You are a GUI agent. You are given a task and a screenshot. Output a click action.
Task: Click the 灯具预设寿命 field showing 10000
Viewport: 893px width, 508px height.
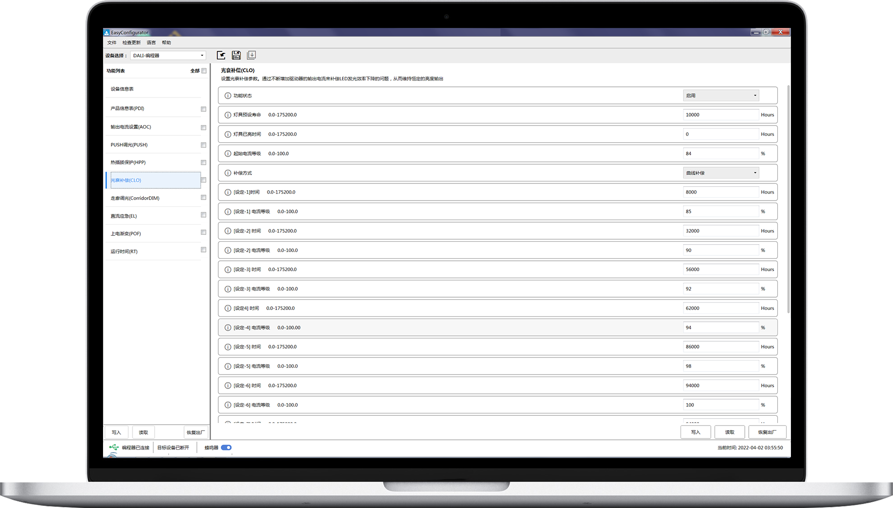[721, 115]
